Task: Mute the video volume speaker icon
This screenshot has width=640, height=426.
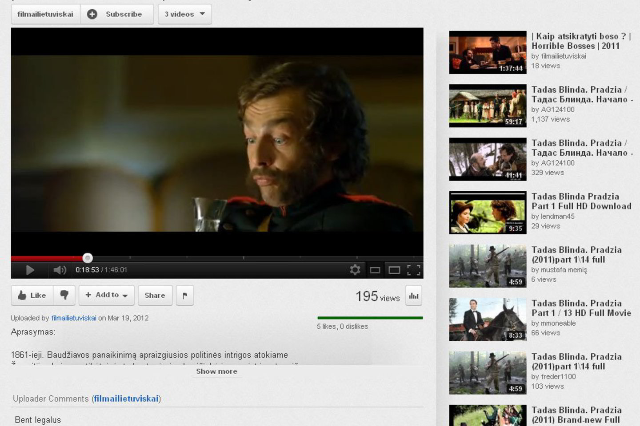Action: point(60,270)
